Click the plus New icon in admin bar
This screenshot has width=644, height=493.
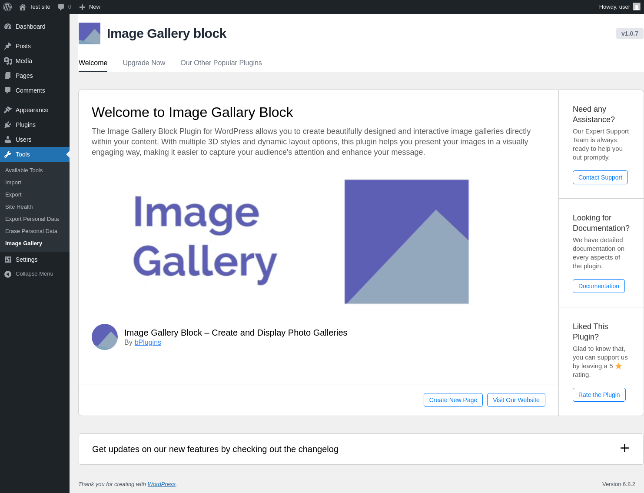click(82, 7)
